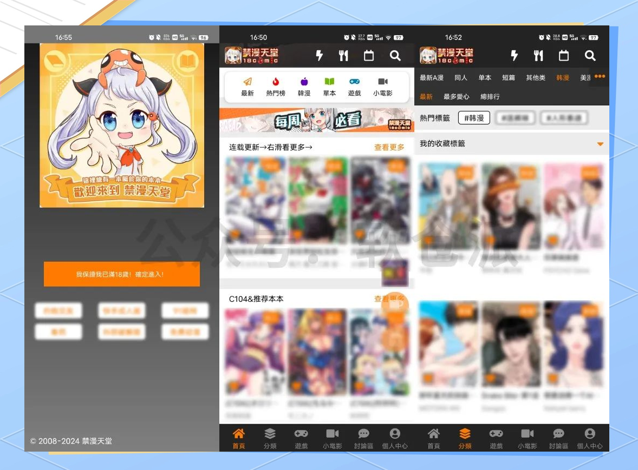Tap the lightning bolt icon in the right category screen
The height and width of the screenshot is (470, 638).
(515, 56)
